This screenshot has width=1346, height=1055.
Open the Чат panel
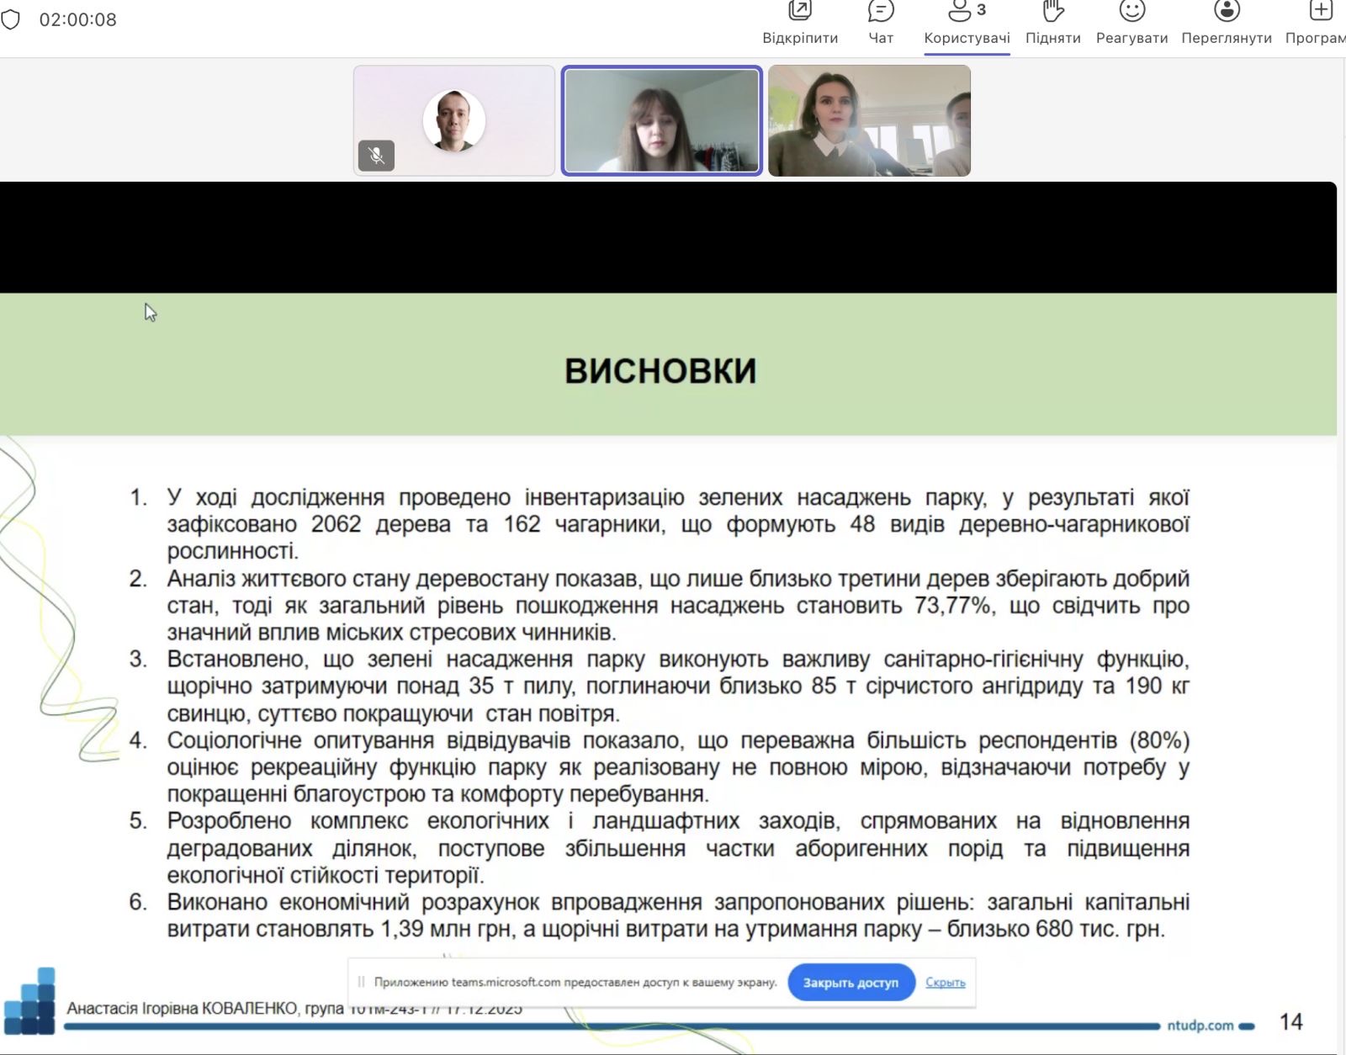click(x=881, y=12)
